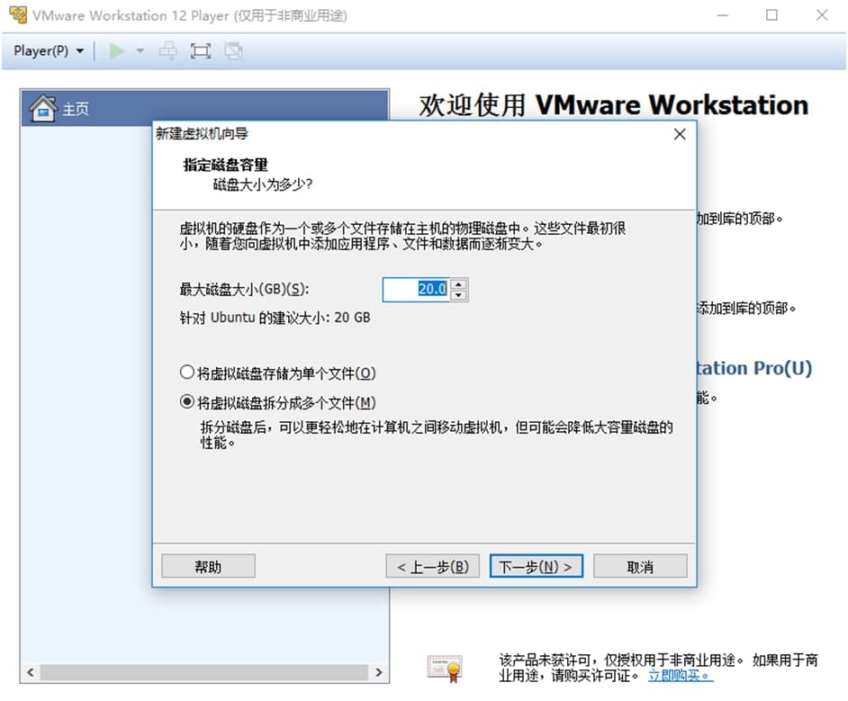Image resolution: width=848 pixels, height=701 pixels.
Task: Enter full screen mode via toolbar icon
Action: pos(201,51)
